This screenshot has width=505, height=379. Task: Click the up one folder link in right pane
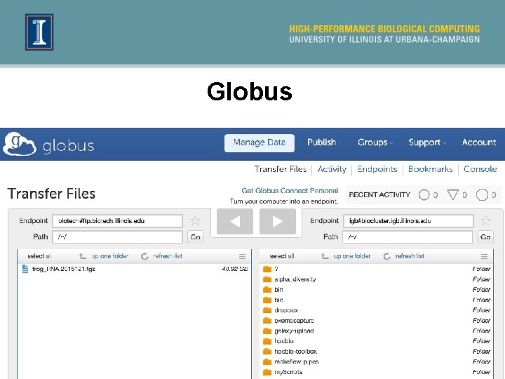[x=352, y=256]
